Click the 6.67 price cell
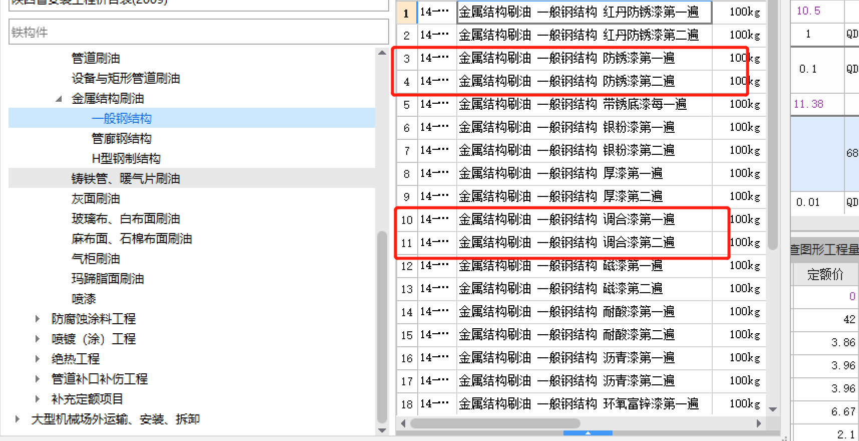Image resolution: width=859 pixels, height=441 pixels. [x=825, y=411]
